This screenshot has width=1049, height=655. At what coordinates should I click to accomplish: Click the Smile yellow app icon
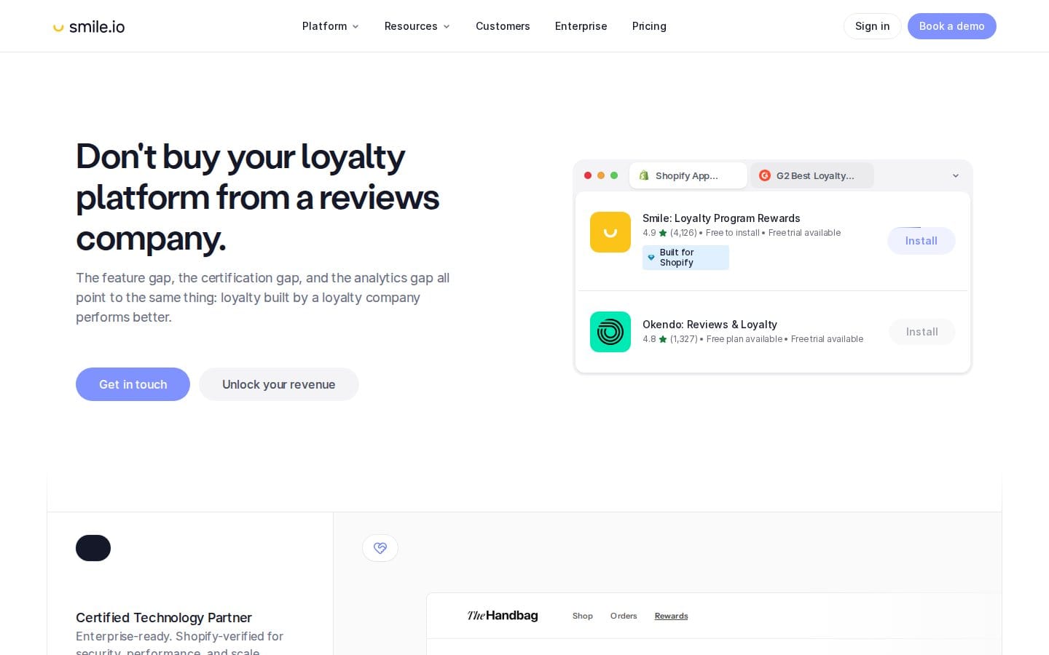pos(610,232)
